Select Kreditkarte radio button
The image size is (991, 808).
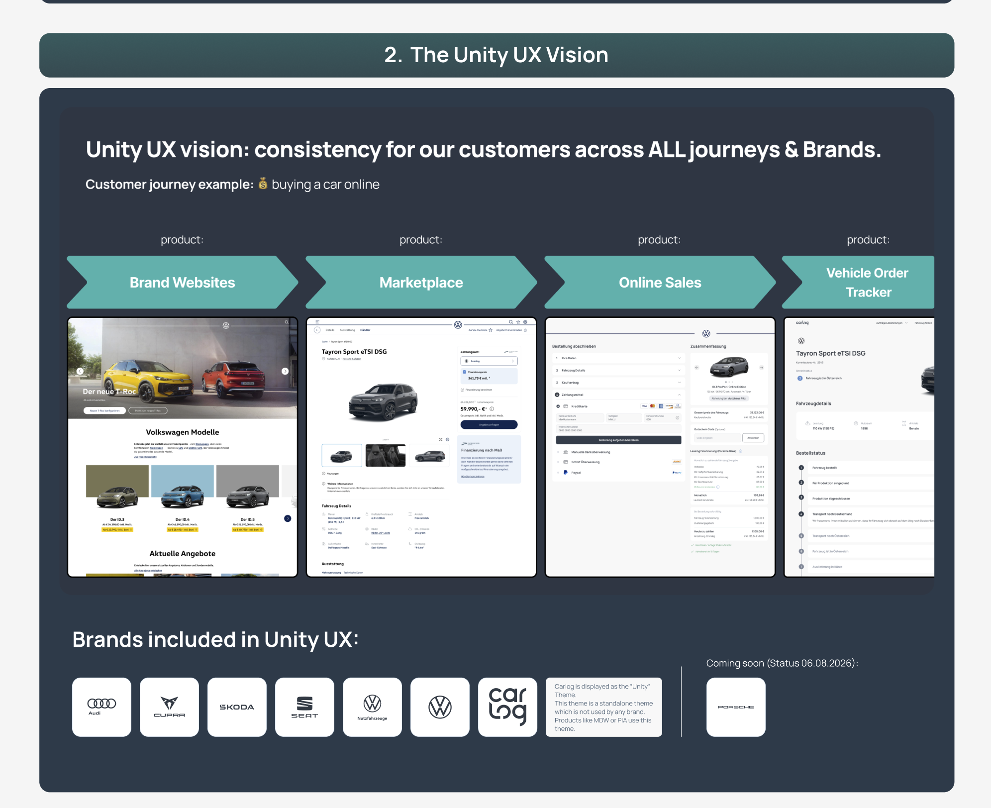coord(558,406)
